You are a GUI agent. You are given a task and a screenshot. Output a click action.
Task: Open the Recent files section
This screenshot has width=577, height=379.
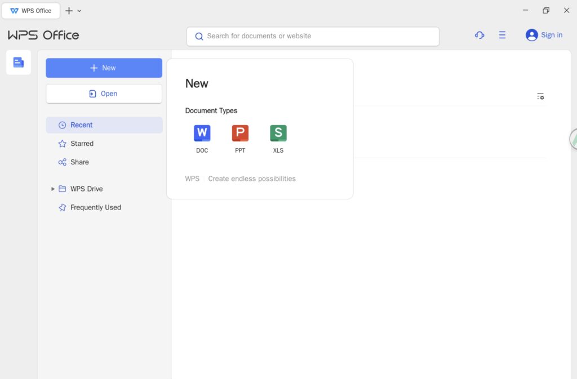click(104, 125)
